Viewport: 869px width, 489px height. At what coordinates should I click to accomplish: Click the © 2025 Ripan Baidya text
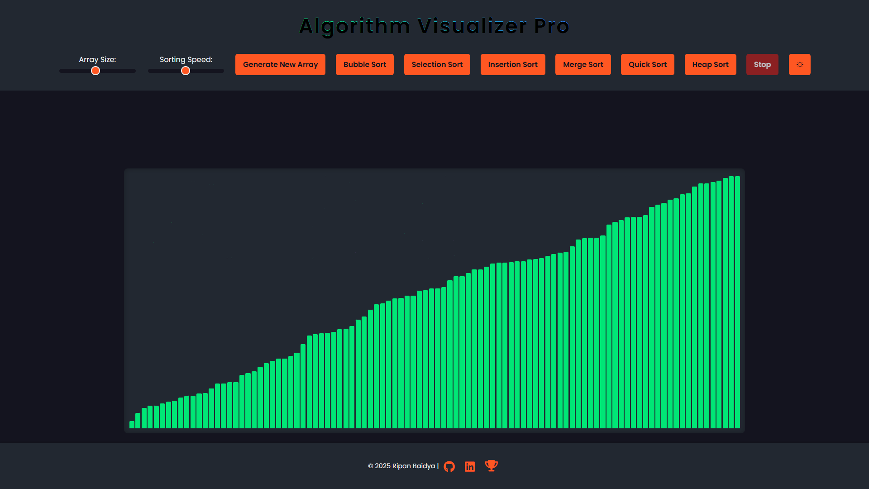click(401, 466)
